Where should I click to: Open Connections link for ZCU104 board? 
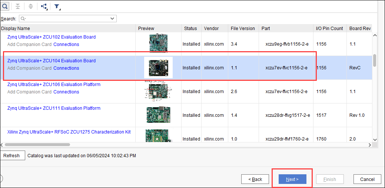(66, 68)
